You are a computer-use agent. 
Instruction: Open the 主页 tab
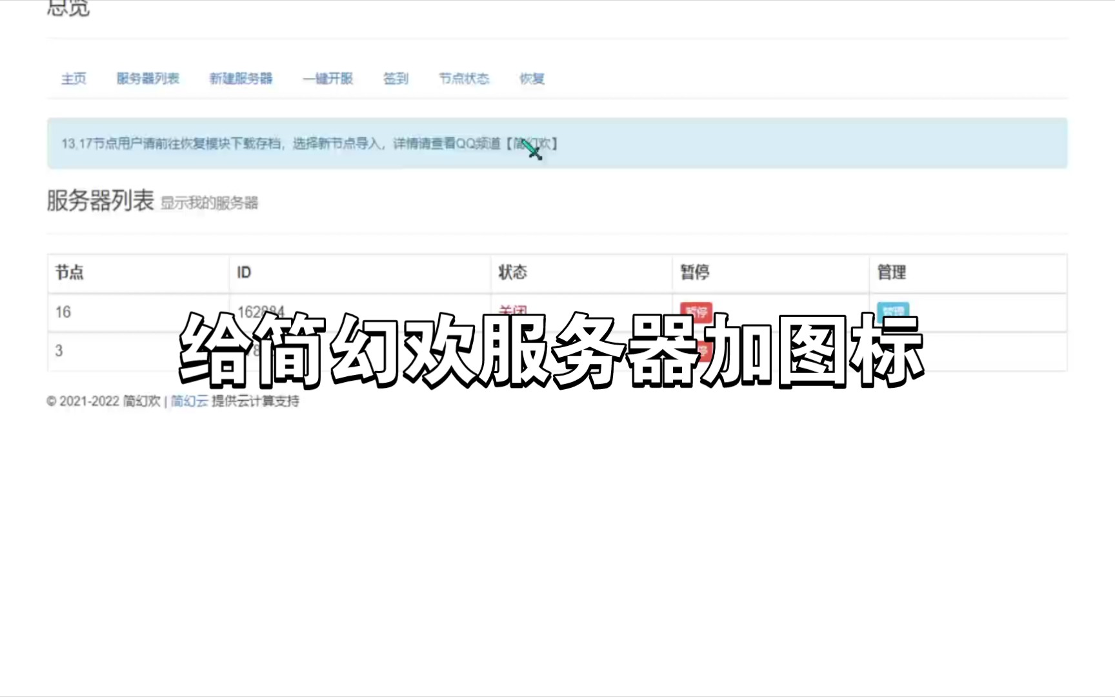point(74,79)
